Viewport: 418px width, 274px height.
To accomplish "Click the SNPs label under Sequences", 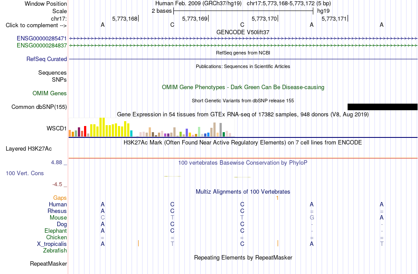I will tap(59, 79).
